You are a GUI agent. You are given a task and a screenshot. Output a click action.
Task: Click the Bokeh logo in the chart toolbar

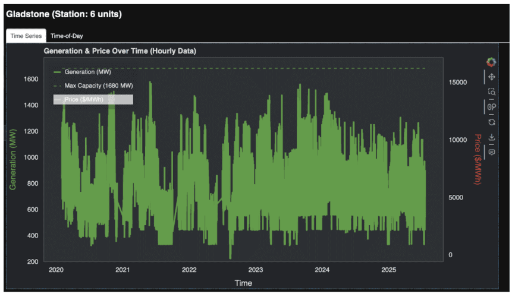pyautogui.click(x=491, y=62)
